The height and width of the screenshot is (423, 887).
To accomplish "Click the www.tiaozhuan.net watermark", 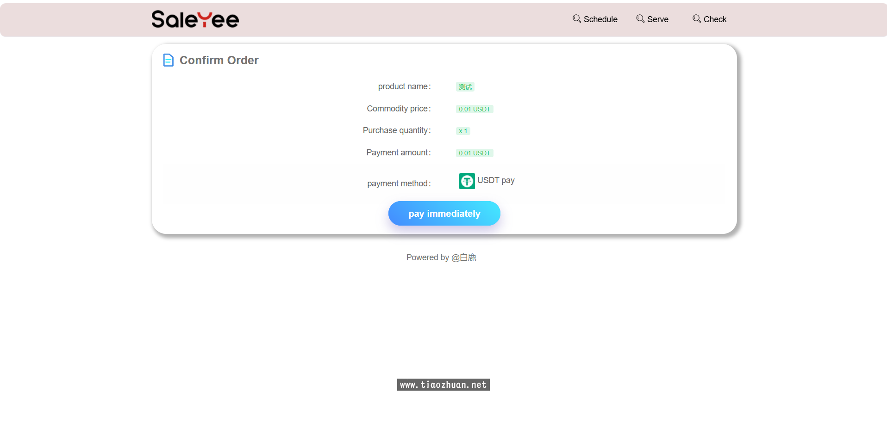I will click(443, 385).
